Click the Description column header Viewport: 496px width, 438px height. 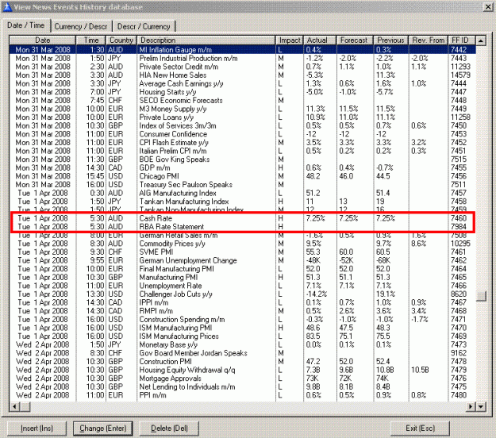pos(206,40)
